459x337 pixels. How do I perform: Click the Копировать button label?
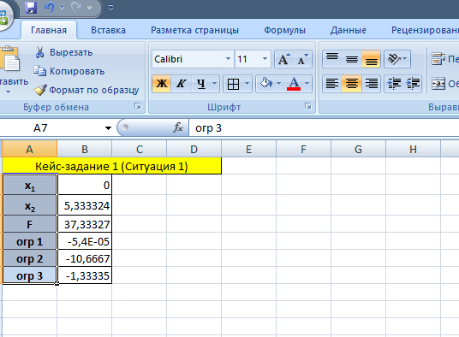pos(77,71)
